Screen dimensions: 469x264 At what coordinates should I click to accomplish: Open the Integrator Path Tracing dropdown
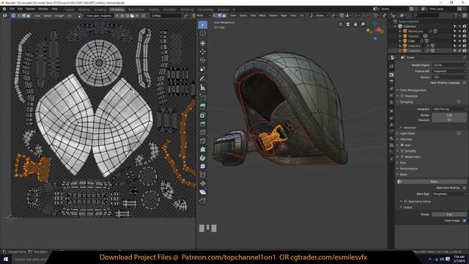(449, 109)
